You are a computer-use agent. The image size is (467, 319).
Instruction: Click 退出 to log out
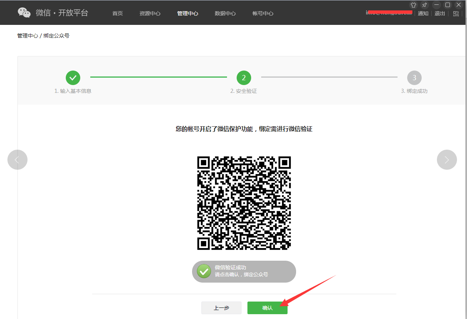click(440, 13)
